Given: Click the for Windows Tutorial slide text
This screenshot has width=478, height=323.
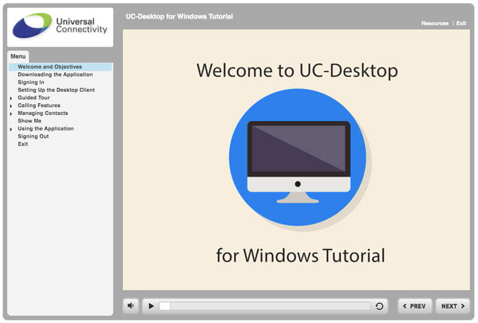Looking at the screenshot, I should [301, 255].
